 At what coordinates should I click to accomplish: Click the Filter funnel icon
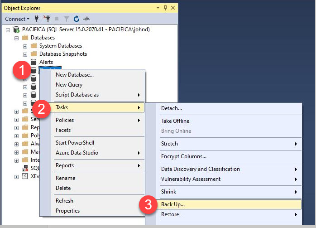pos(66,19)
